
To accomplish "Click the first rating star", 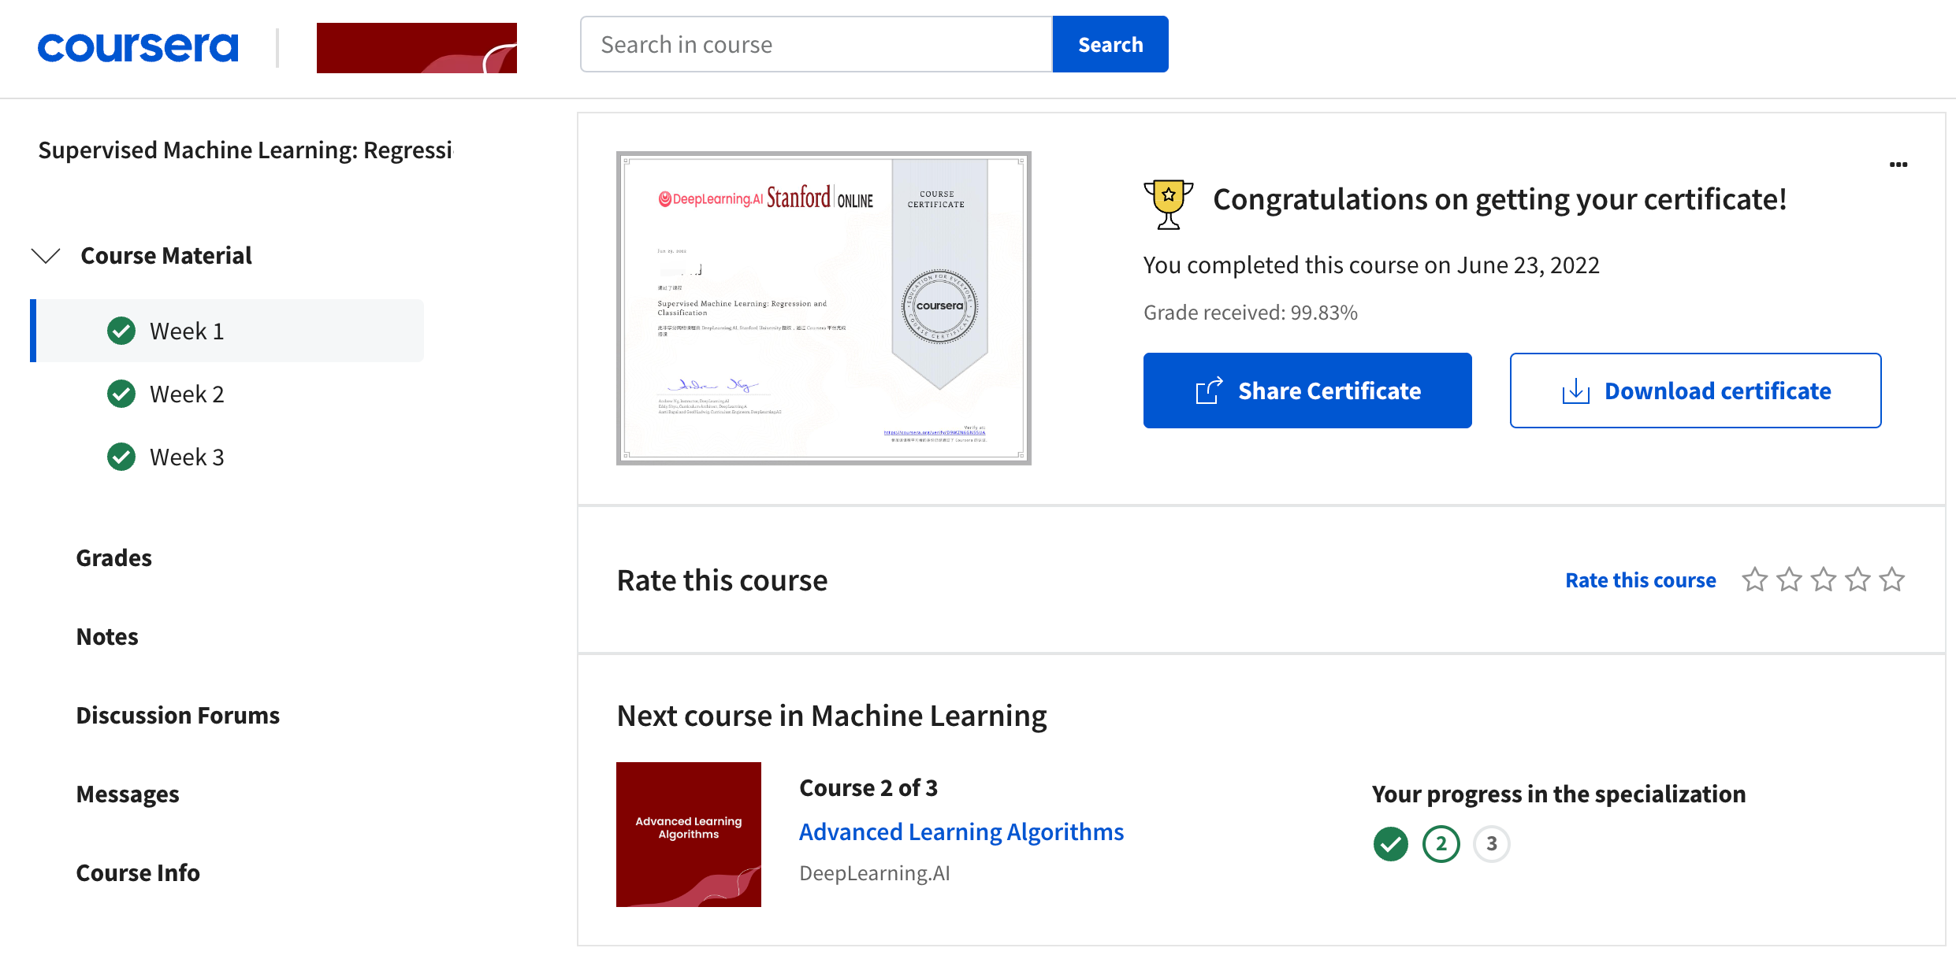I will click(x=1754, y=579).
